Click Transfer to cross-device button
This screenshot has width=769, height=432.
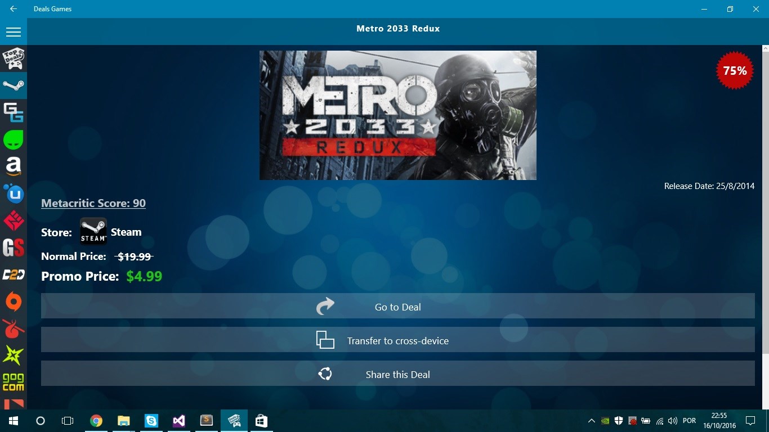pos(398,340)
